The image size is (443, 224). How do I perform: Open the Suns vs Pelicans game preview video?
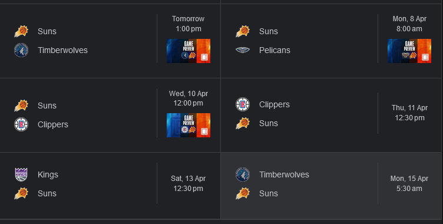tap(409, 51)
